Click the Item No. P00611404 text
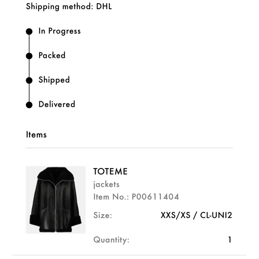 [x=136, y=197]
